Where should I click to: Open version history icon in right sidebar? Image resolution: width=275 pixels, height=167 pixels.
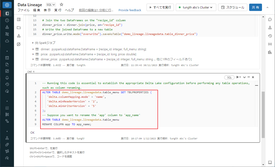point(270,36)
